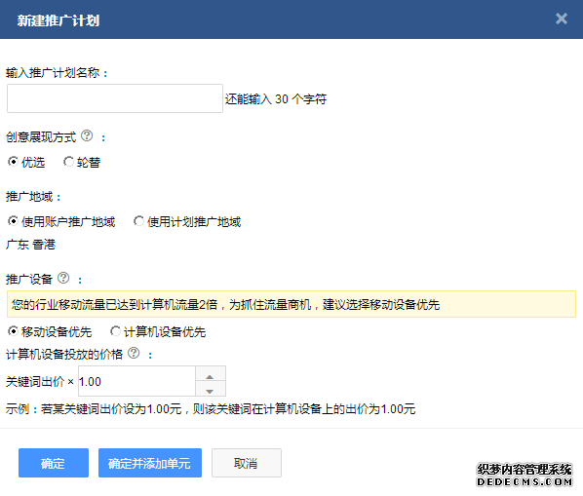Cancel with the 取消 button
Image resolution: width=583 pixels, height=496 pixels.
[x=246, y=463]
